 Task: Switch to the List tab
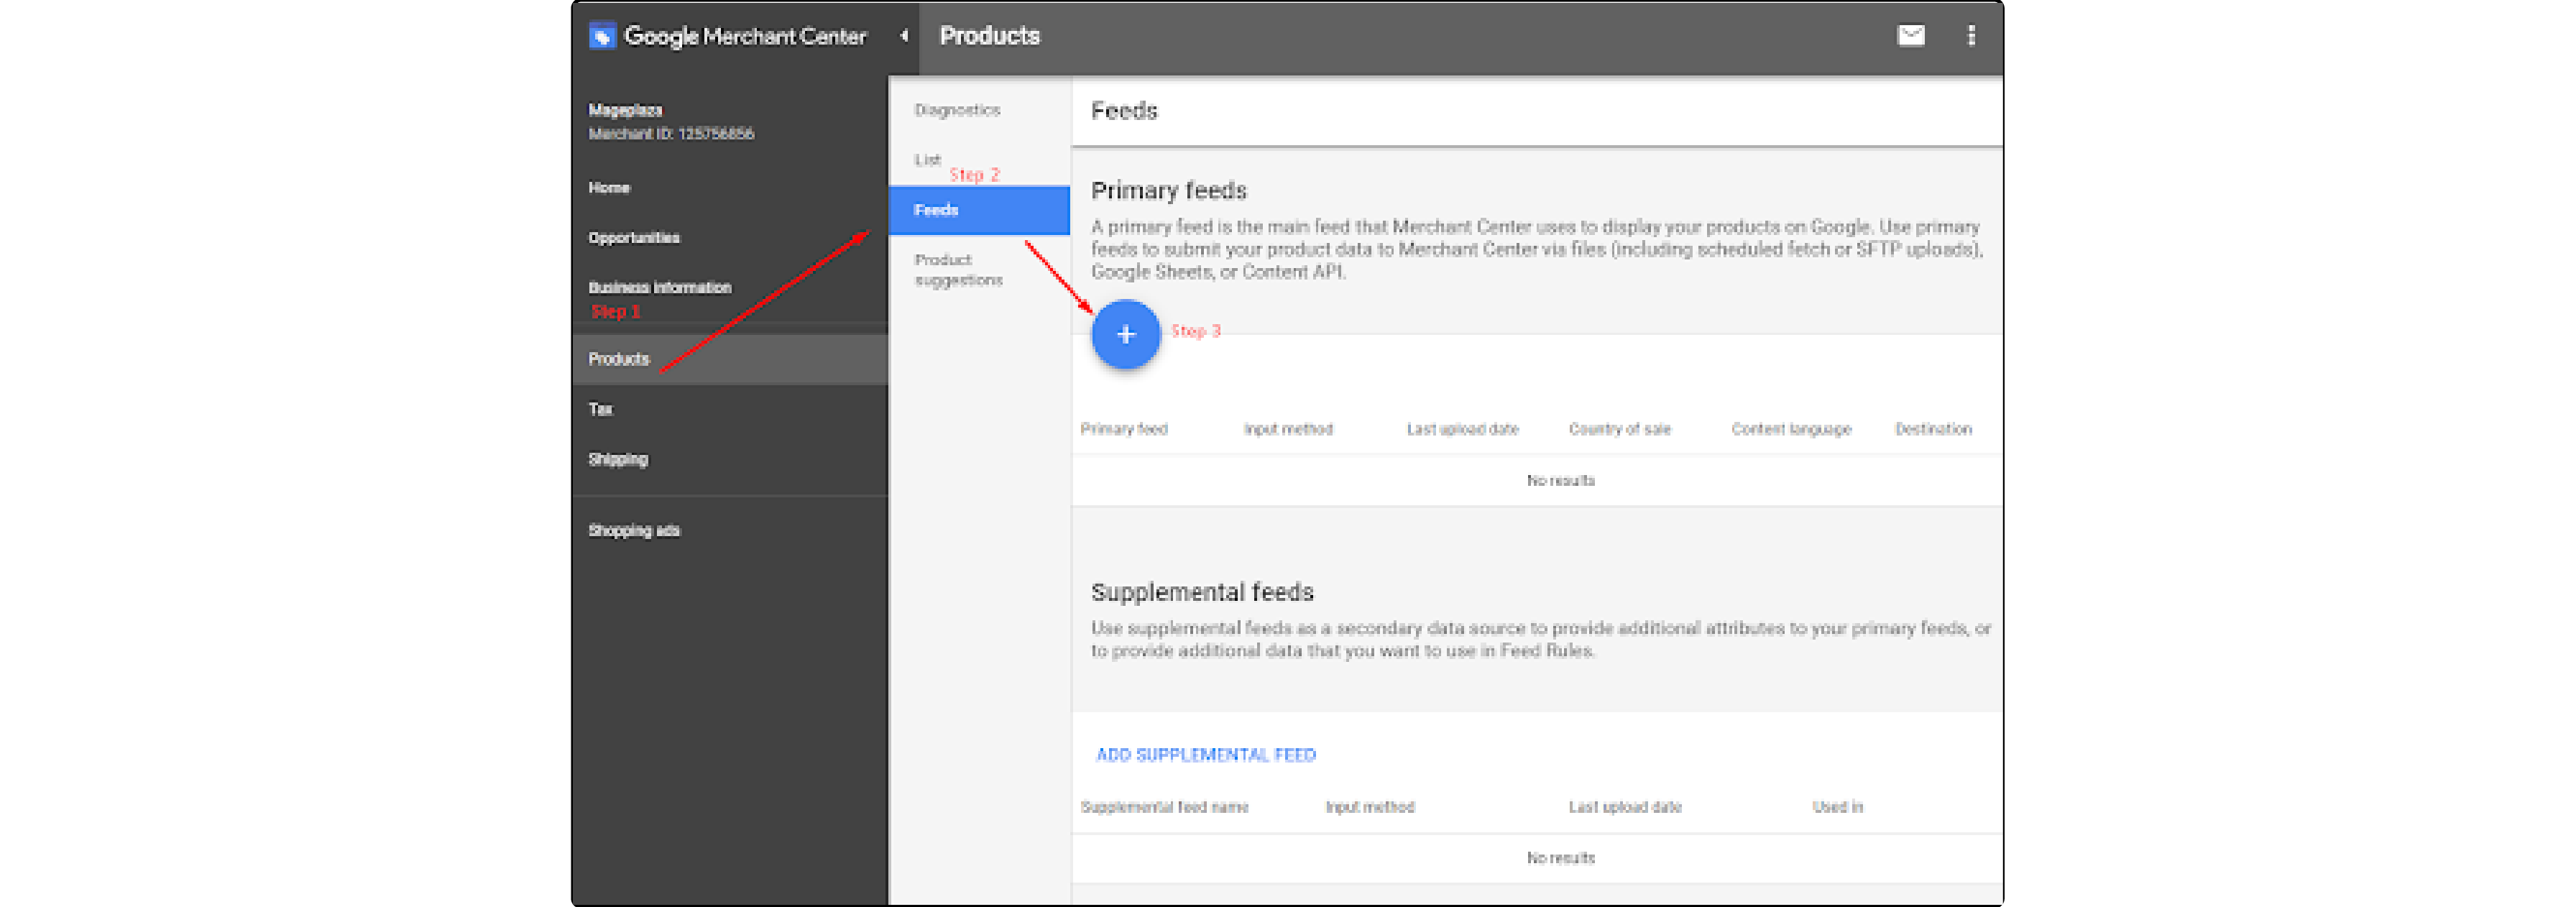tap(927, 160)
